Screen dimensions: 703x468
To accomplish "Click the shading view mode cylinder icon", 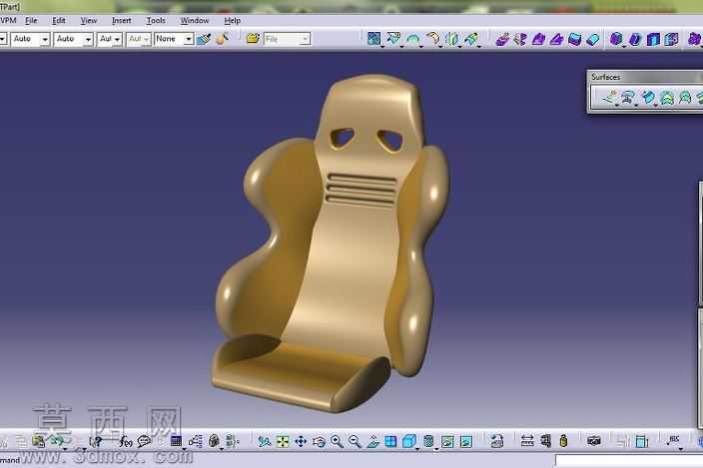I will (x=428, y=442).
